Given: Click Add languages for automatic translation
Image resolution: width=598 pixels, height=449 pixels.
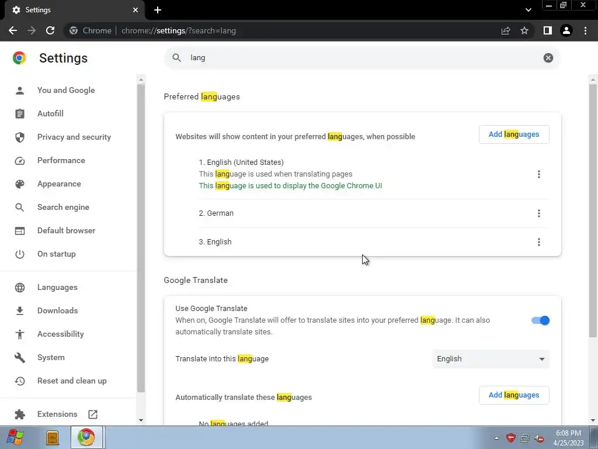Looking at the screenshot, I should click(514, 395).
